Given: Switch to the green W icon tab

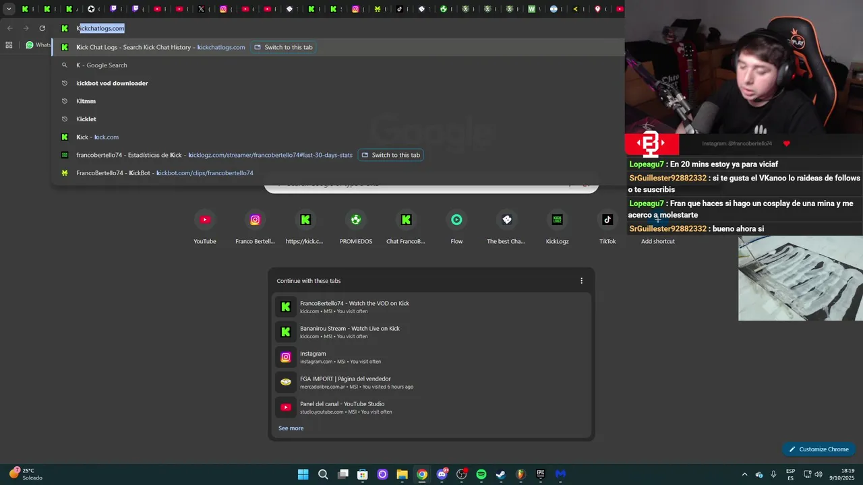Looking at the screenshot, I should [532, 9].
